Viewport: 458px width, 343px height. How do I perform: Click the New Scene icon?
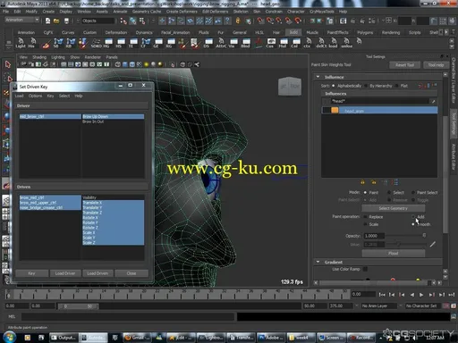click(47, 21)
